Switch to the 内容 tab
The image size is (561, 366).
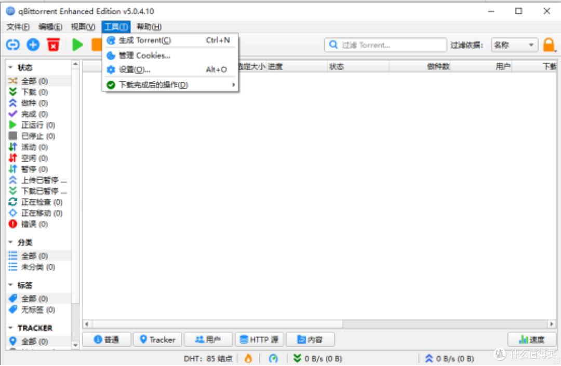[310, 339]
